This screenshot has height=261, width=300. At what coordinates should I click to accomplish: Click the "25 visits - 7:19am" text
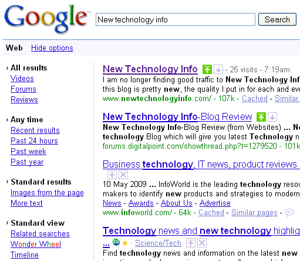(259, 69)
